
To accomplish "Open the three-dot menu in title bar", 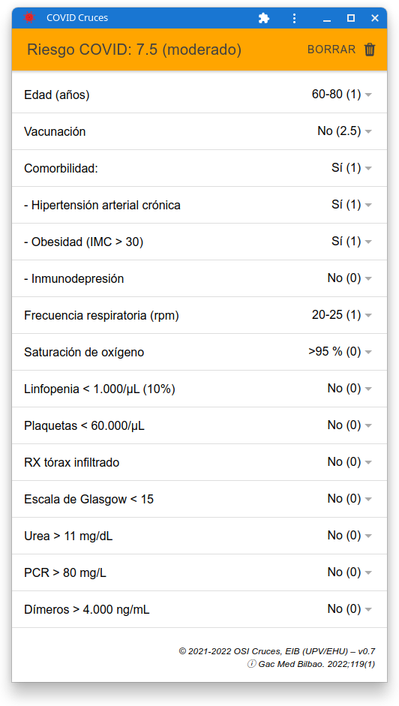I will pos(294,18).
